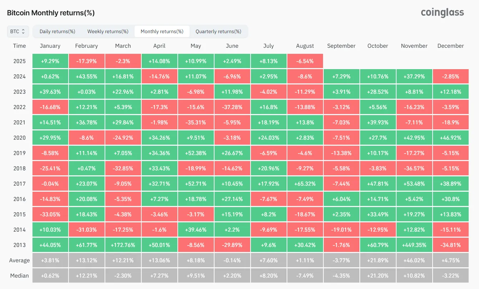The image size is (479, 289).
Task: Select the Median November +10.82% cell
Action: click(414, 275)
